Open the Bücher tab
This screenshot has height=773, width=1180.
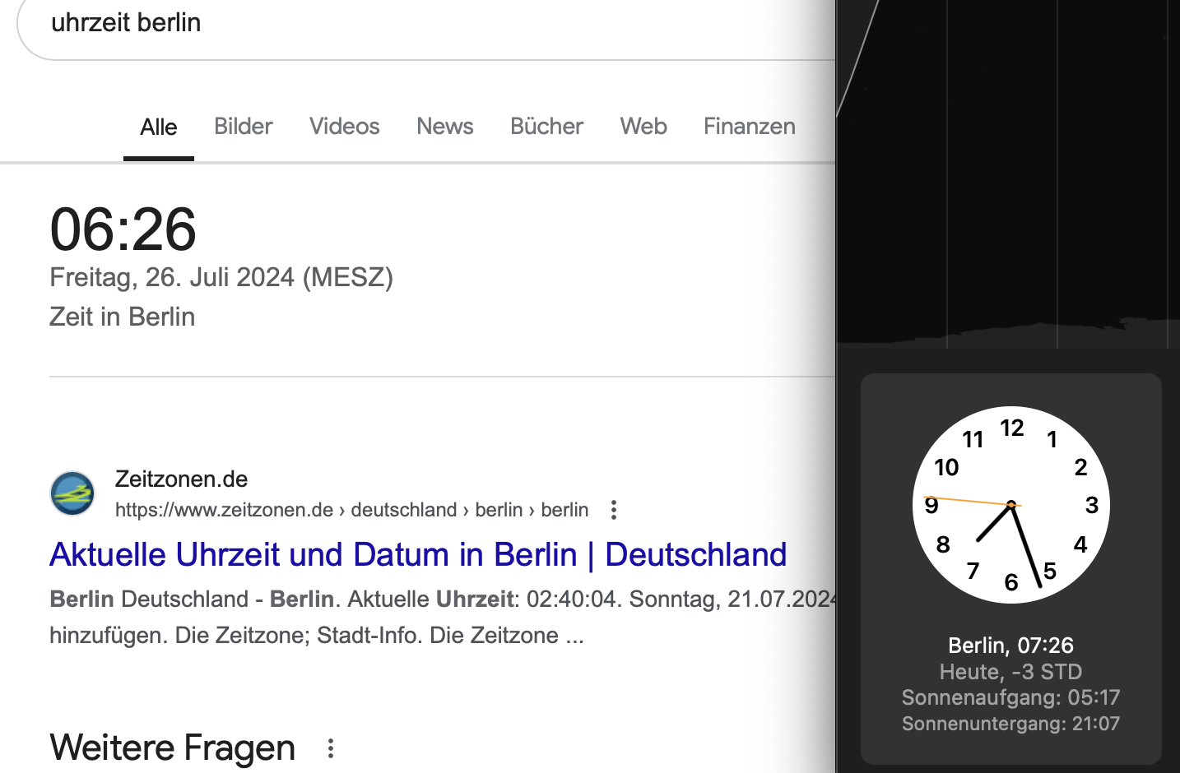tap(546, 127)
